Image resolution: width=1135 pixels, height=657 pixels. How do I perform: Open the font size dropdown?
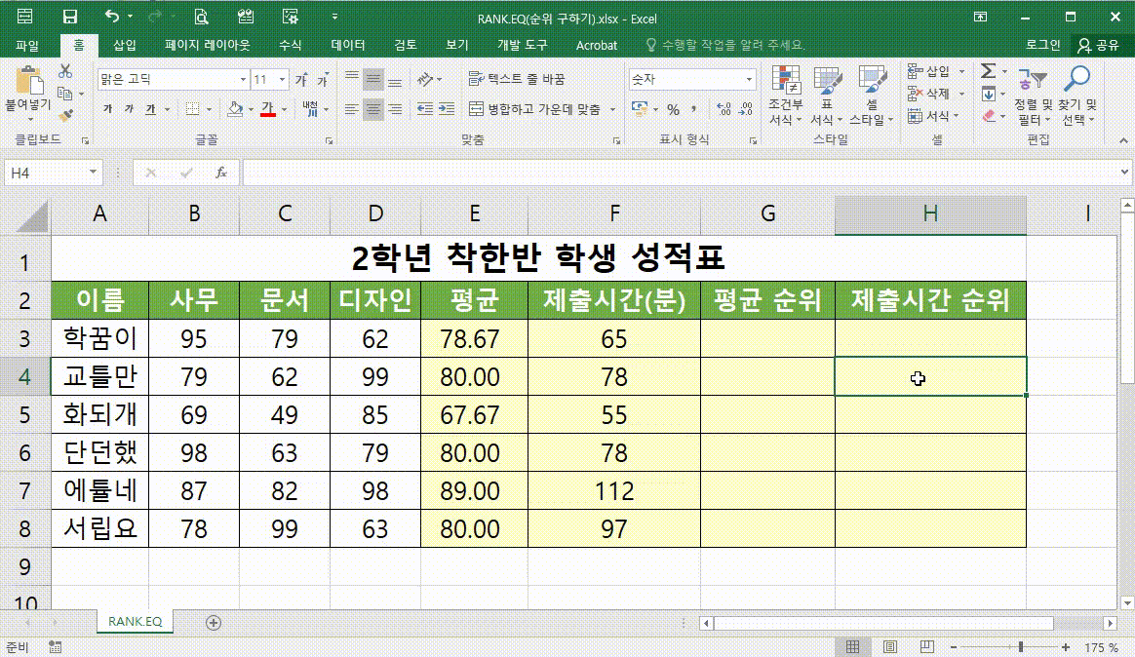point(283,78)
